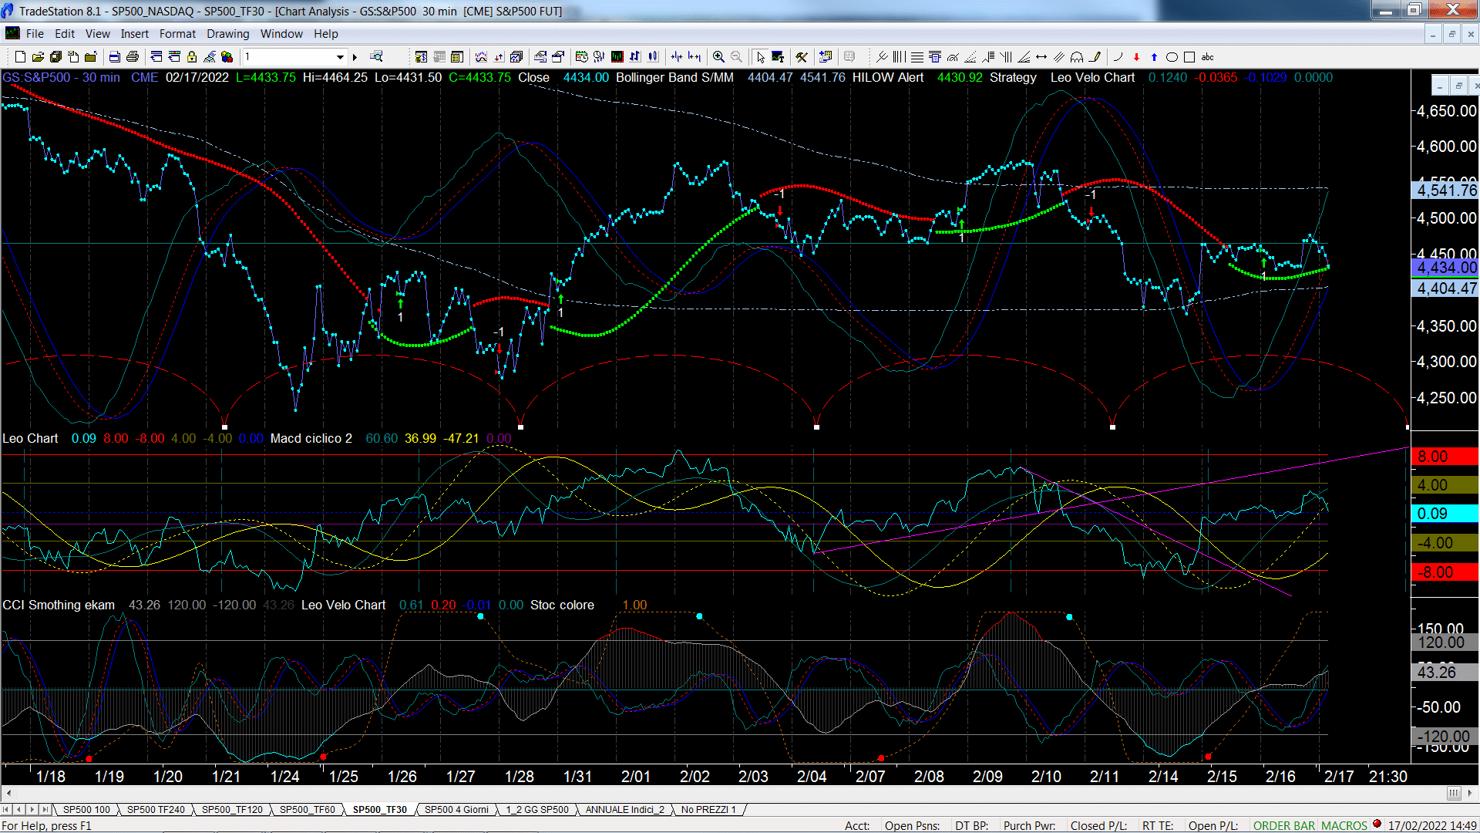Open the Window menu

(281, 33)
